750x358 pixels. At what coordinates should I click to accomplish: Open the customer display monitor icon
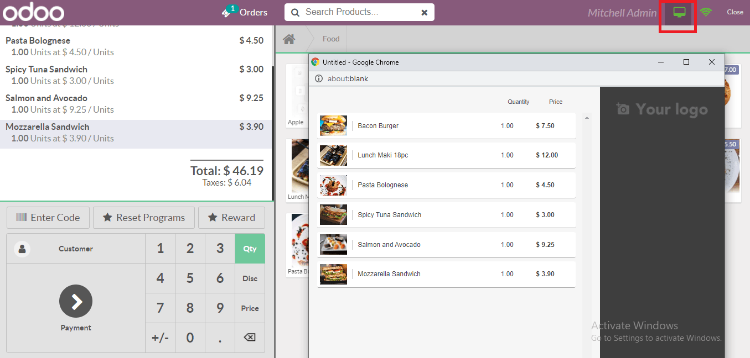679,12
